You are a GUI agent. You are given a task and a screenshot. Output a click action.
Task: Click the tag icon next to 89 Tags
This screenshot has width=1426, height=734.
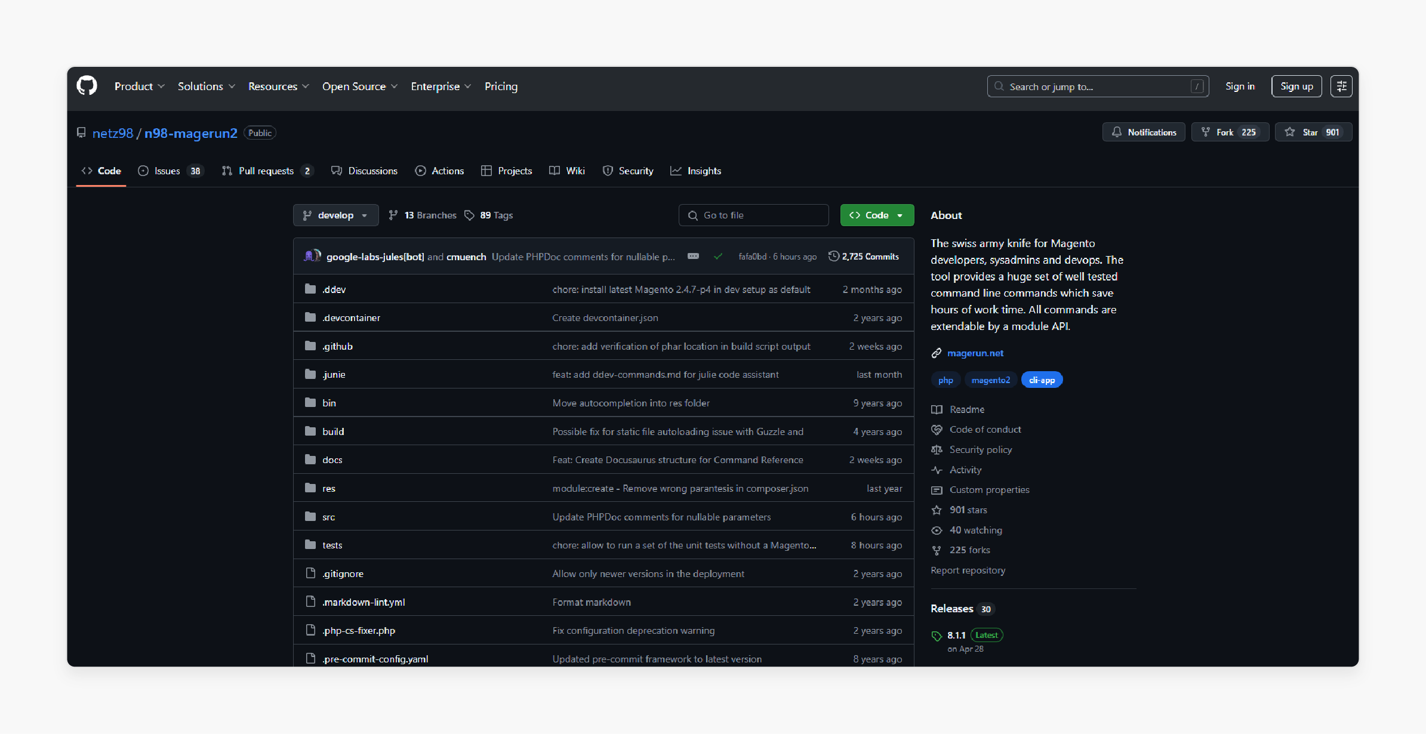coord(470,215)
